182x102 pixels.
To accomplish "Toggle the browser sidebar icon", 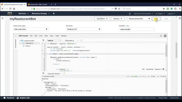I will click(175, 9).
